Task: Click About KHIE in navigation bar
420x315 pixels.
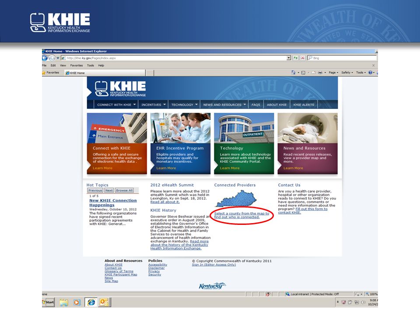Action: click(x=276, y=105)
